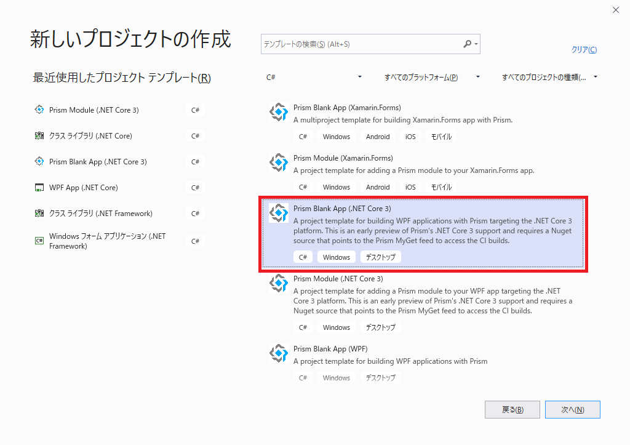The height and width of the screenshot is (445, 630).
Task: Select recent template name クラス ライブラリ (.NET Framework)
Action: pyautogui.click(x=101, y=214)
